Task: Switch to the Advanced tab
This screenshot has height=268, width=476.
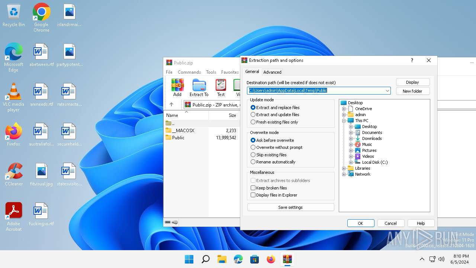Action: tap(272, 72)
